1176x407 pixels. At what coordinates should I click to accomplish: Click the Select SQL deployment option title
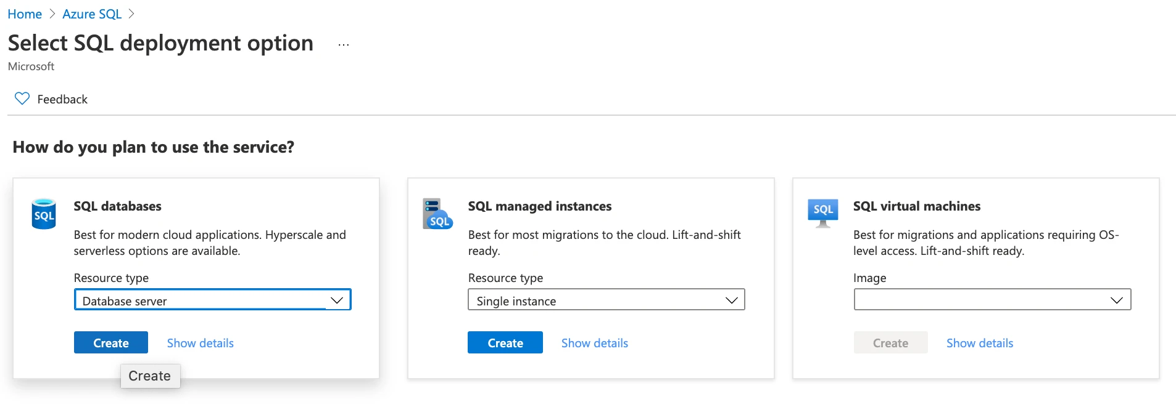pos(160,43)
